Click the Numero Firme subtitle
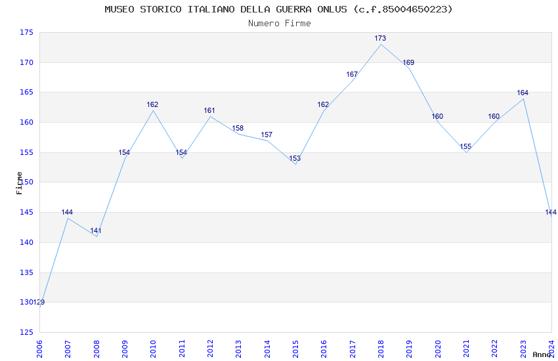This screenshot has height=361, width=558. (280, 24)
